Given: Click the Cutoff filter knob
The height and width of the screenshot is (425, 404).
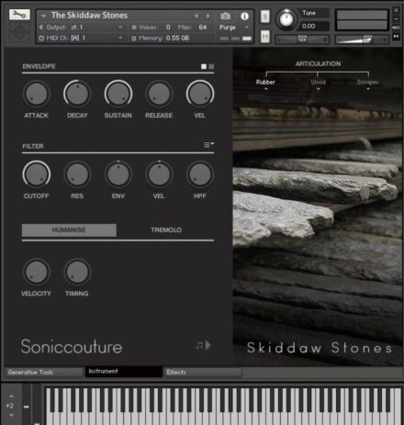Looking at the screenshot, I should coord(37,174).
